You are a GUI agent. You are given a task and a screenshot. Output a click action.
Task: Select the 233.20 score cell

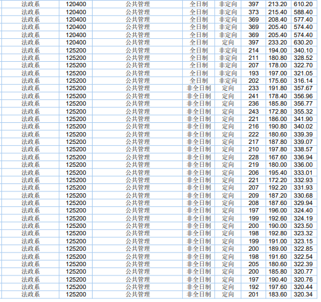[278, 43]
